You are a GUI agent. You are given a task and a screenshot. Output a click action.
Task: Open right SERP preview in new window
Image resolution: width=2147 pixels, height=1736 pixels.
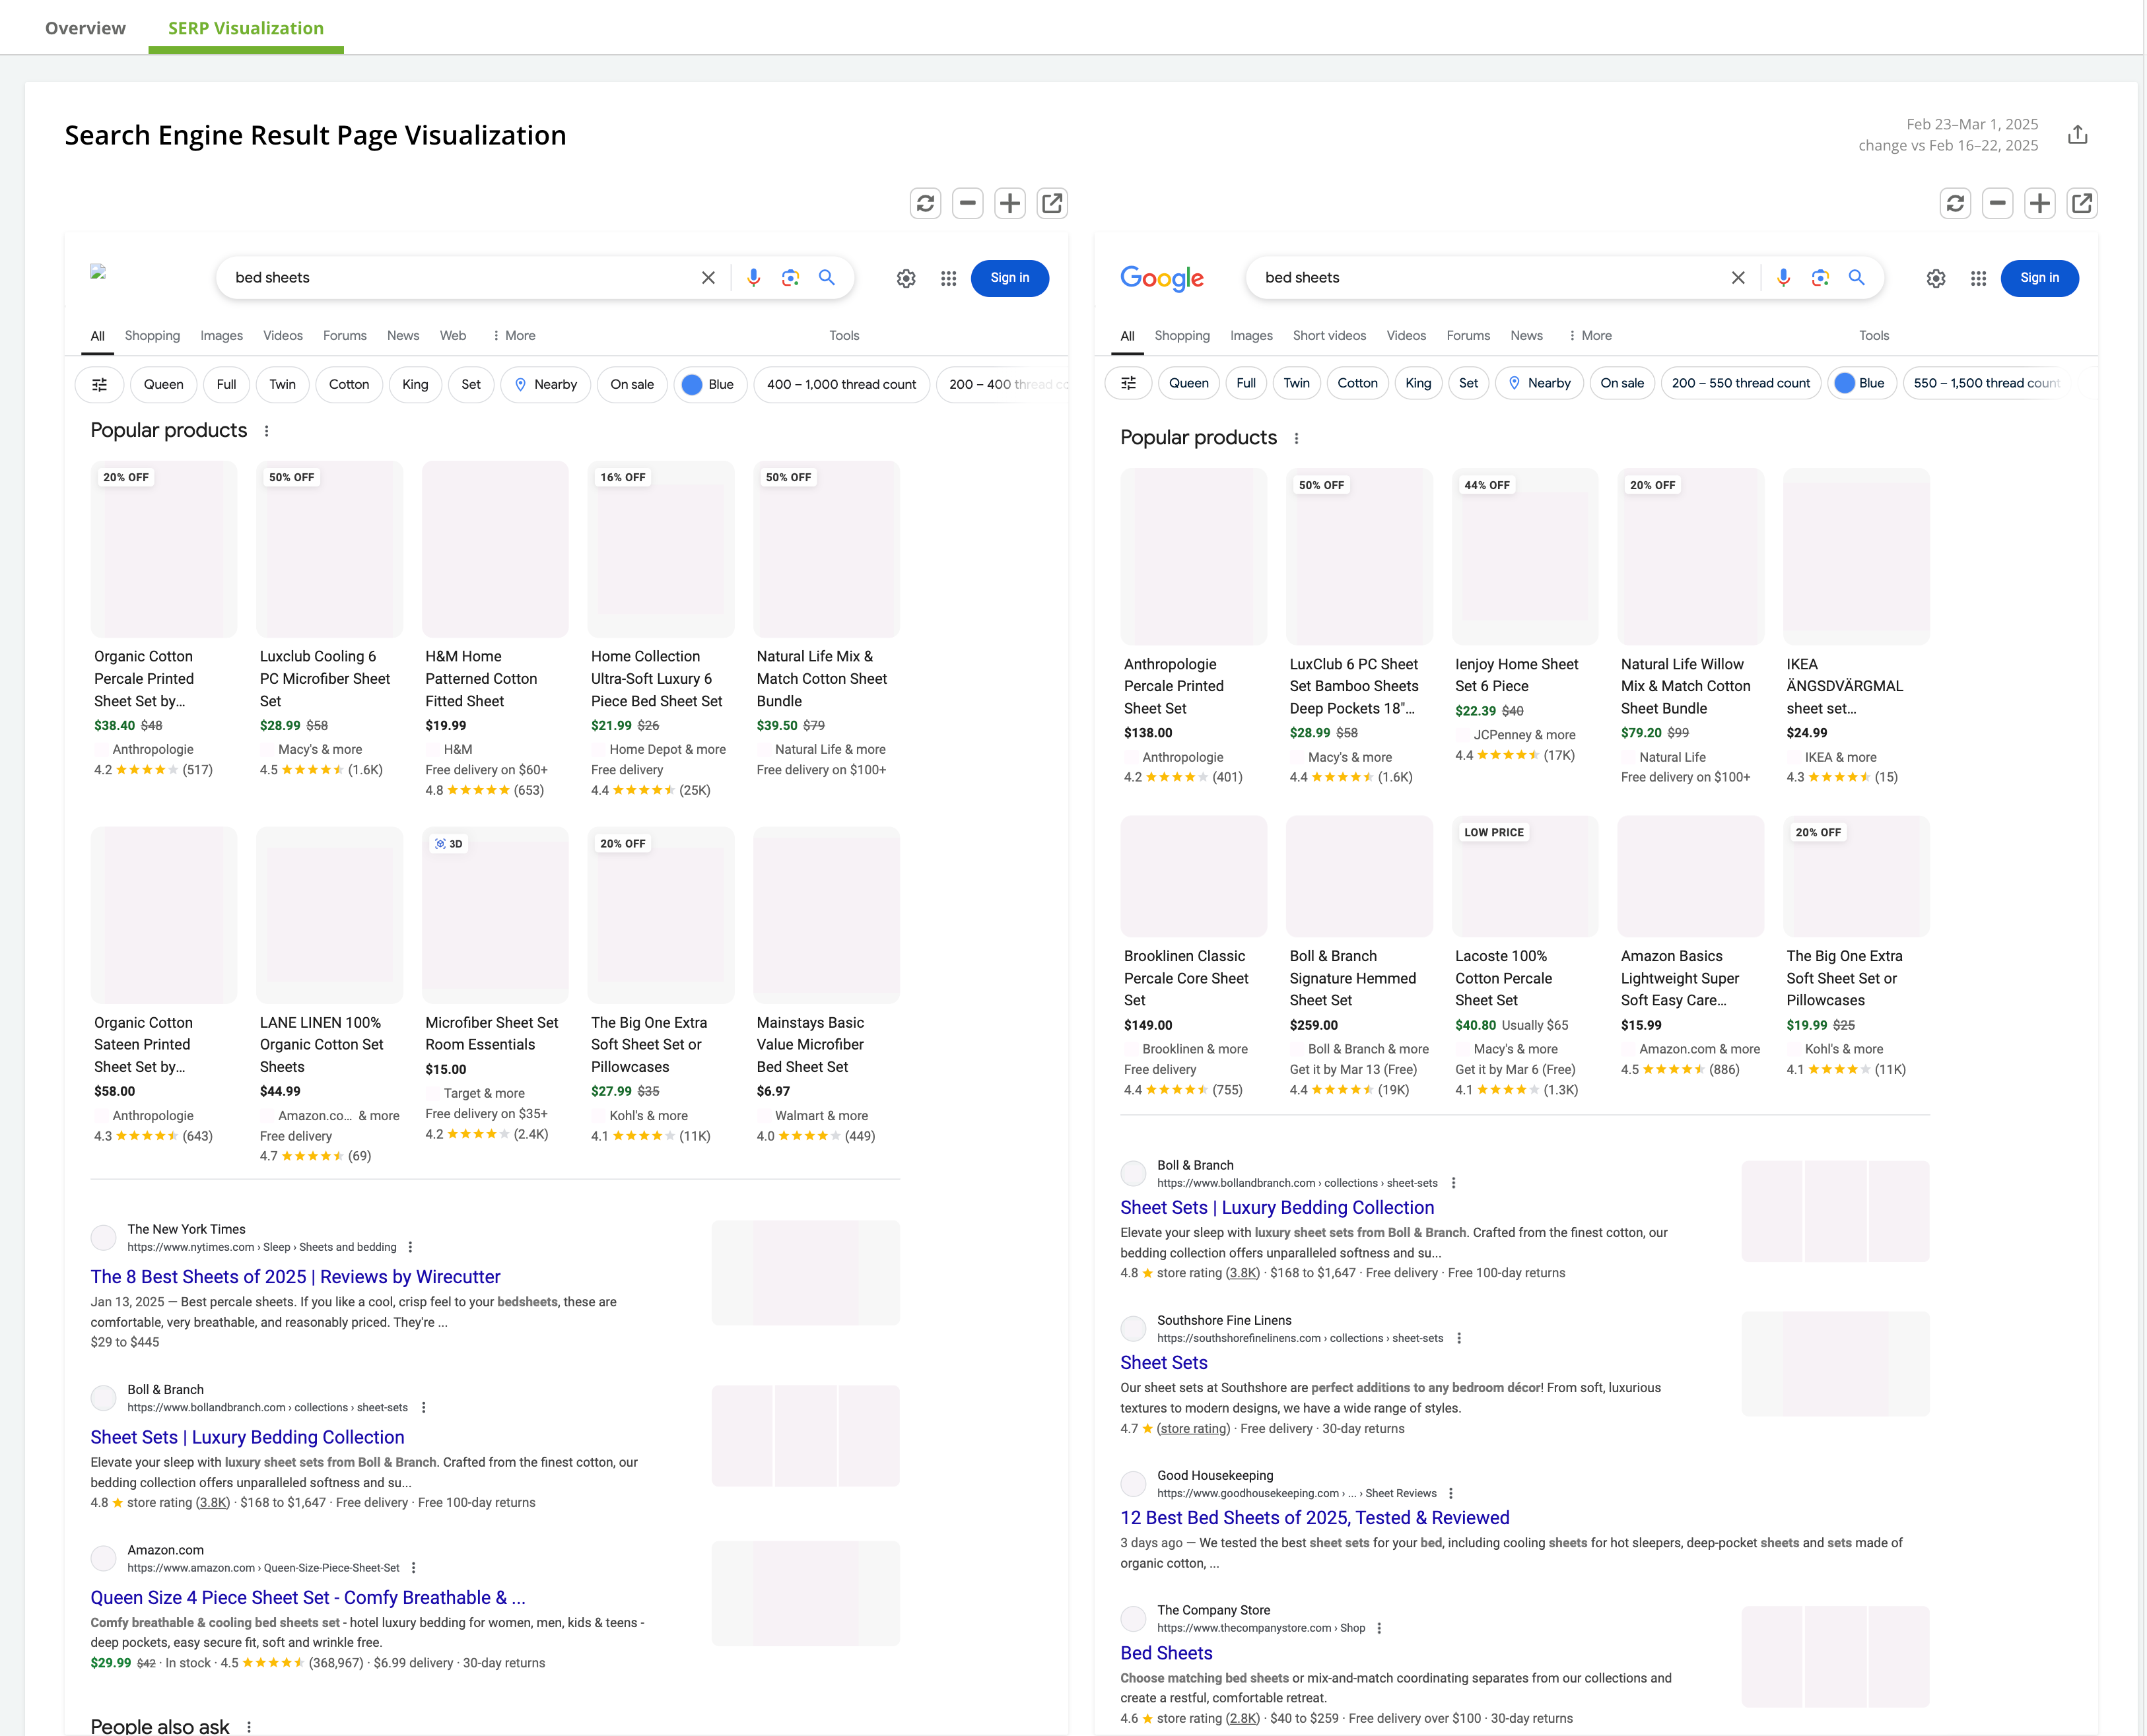pos(2082,204)
